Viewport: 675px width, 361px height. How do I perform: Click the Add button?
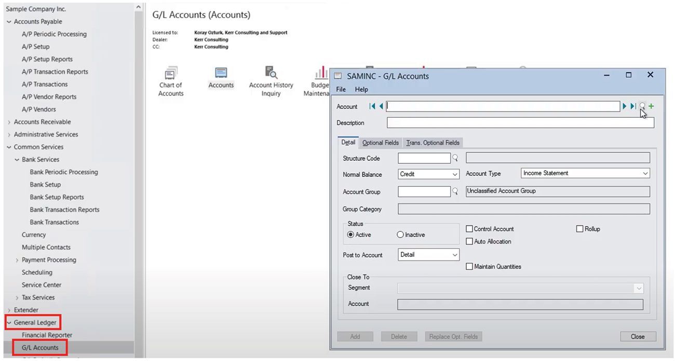coord(355,337)
